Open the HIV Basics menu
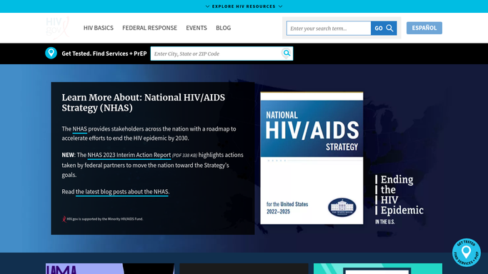 99,28
